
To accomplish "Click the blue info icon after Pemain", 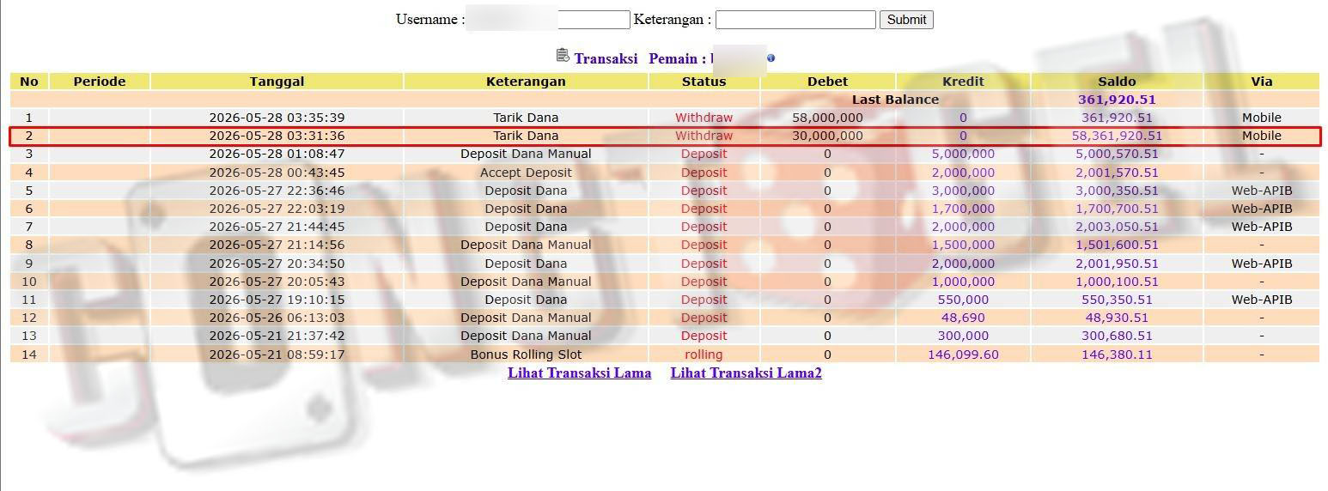I will point(771,58).
